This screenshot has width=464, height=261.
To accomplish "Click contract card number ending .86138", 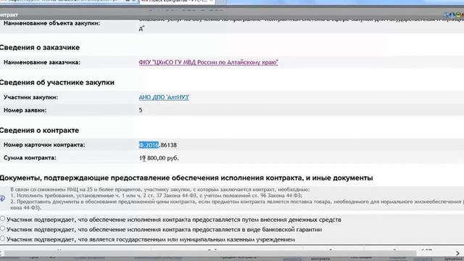I will click(x=158, y=145).
